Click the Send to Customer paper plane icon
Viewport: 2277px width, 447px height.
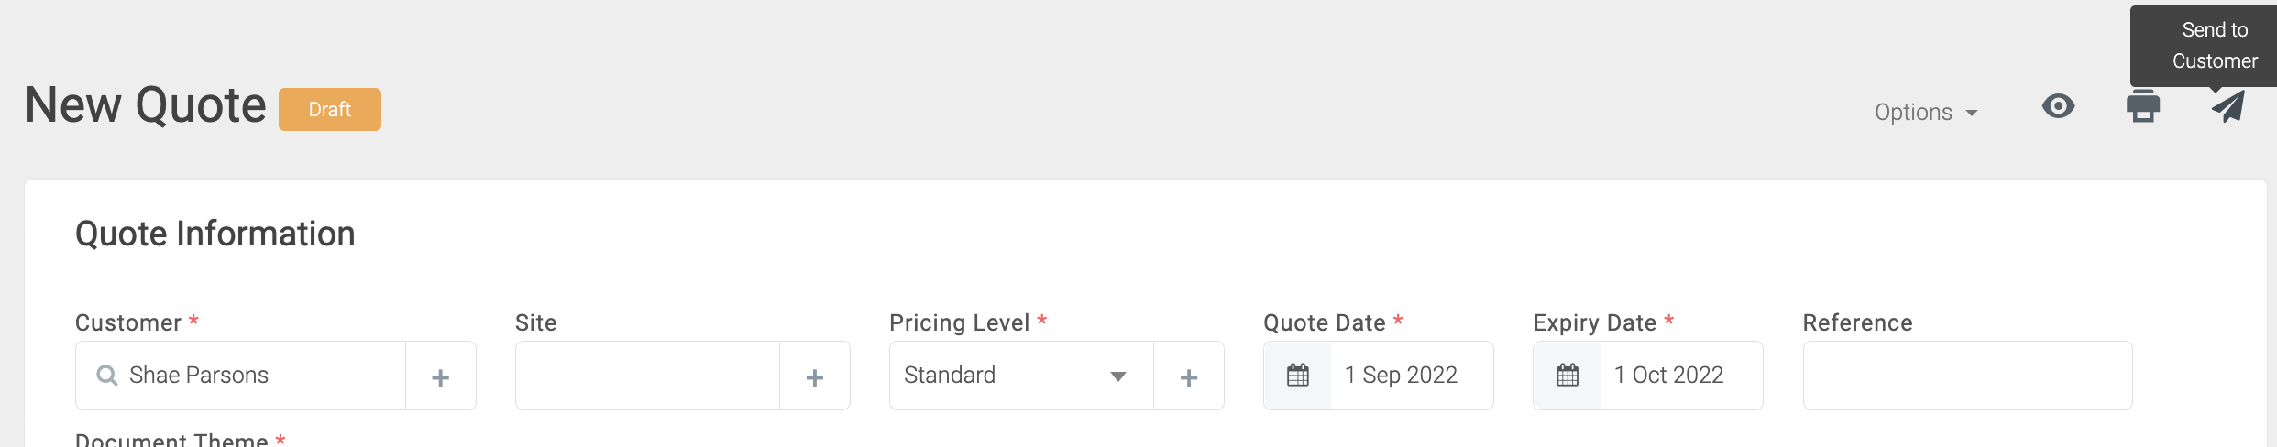pyautogui.click(x=2228, y=107)
